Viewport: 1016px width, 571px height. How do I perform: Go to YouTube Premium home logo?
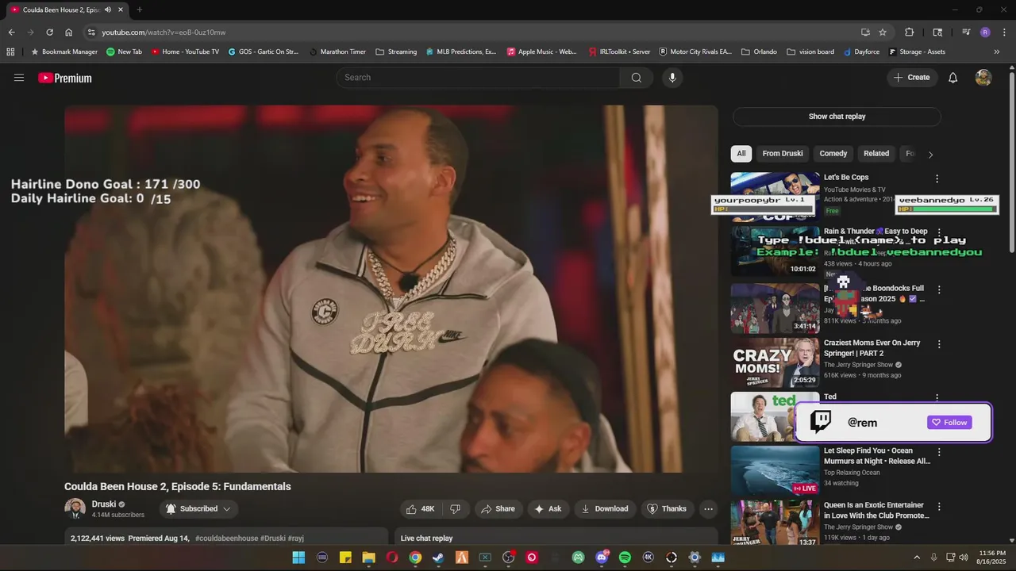[65, 78]
